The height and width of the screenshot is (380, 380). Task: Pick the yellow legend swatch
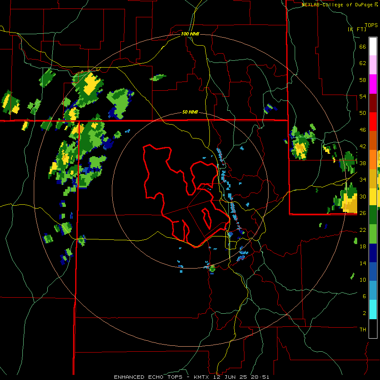[x=373, y=197]
